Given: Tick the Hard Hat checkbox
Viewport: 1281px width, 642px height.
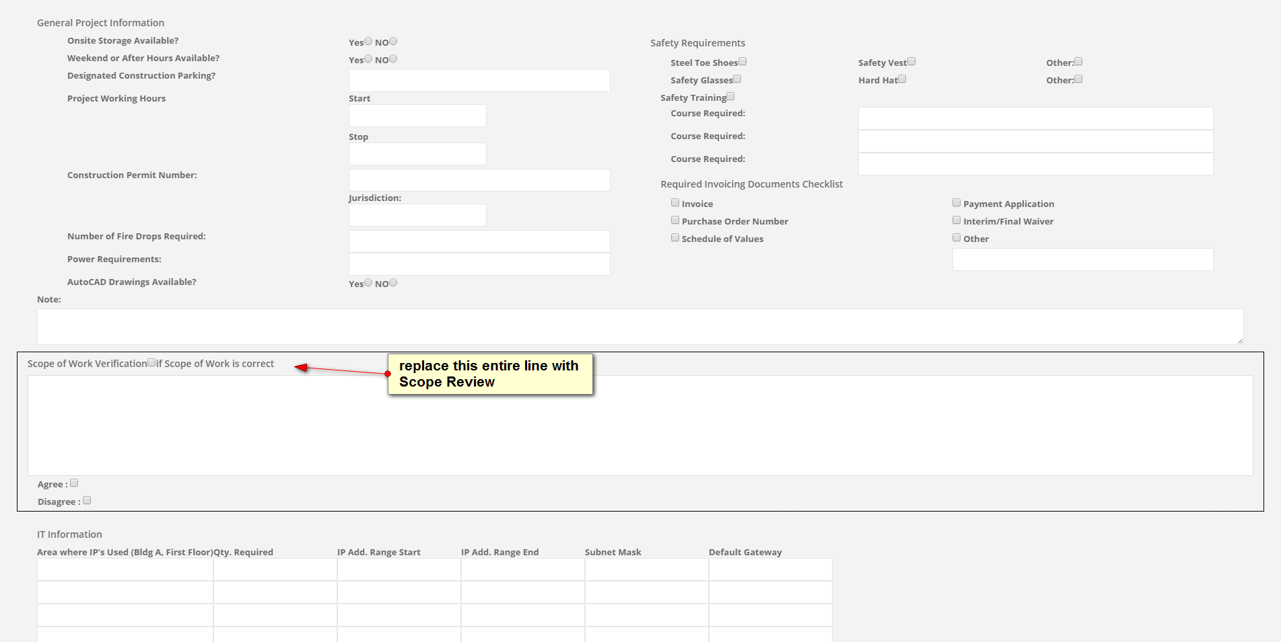Looking at the screenshot, I should point(902,79).
